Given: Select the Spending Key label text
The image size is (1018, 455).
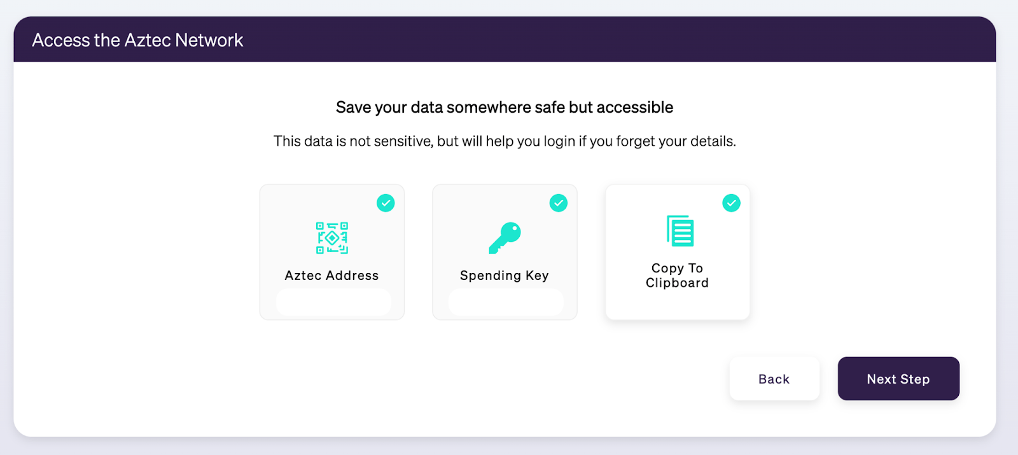Looking at the screenshot, I should coord(505,276).
